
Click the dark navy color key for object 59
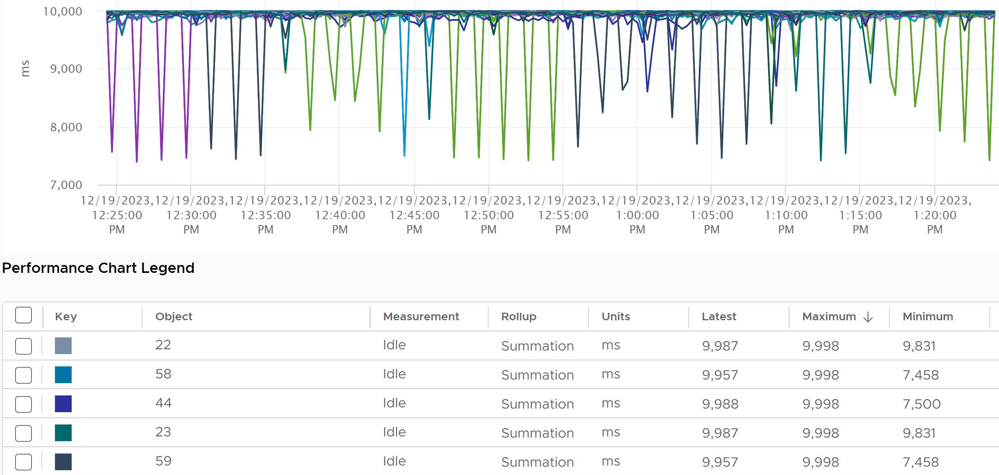(x=63, y=462)
